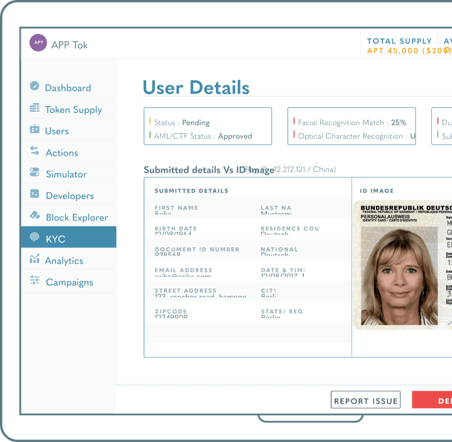Click the Block Explorer cubes icon
This screenshot has width=452, height=442.
click(x=35, y=216)
